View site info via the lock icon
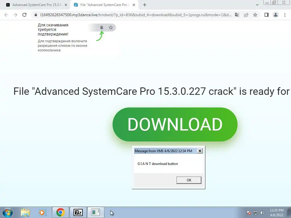 [x=36, y=15]
